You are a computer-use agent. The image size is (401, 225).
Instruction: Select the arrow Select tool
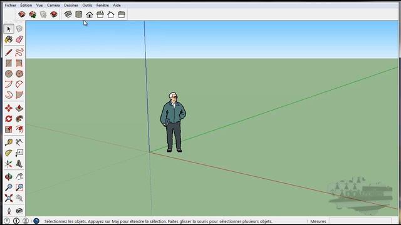coord(9,29)
